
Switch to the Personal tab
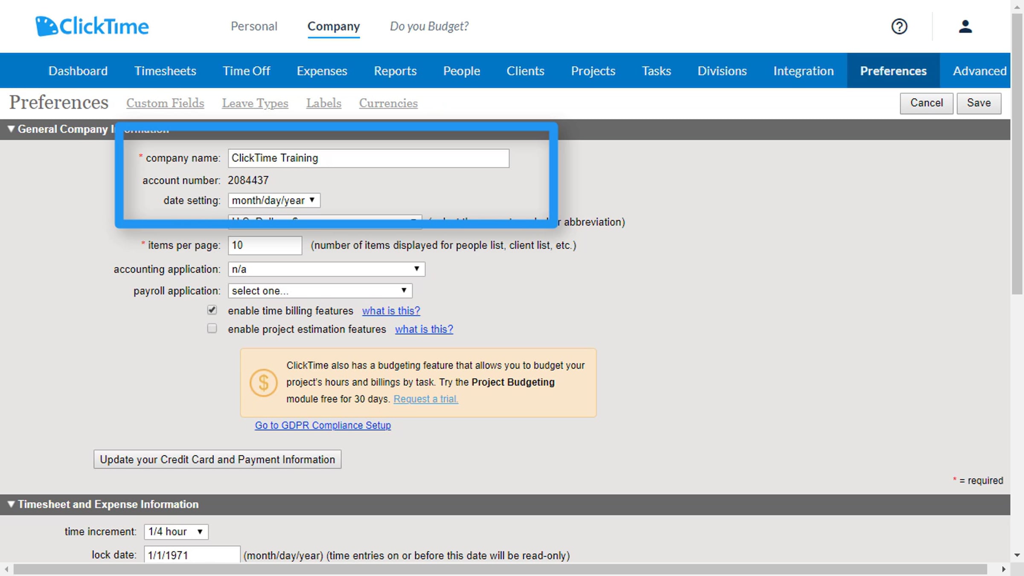(254, 26)
